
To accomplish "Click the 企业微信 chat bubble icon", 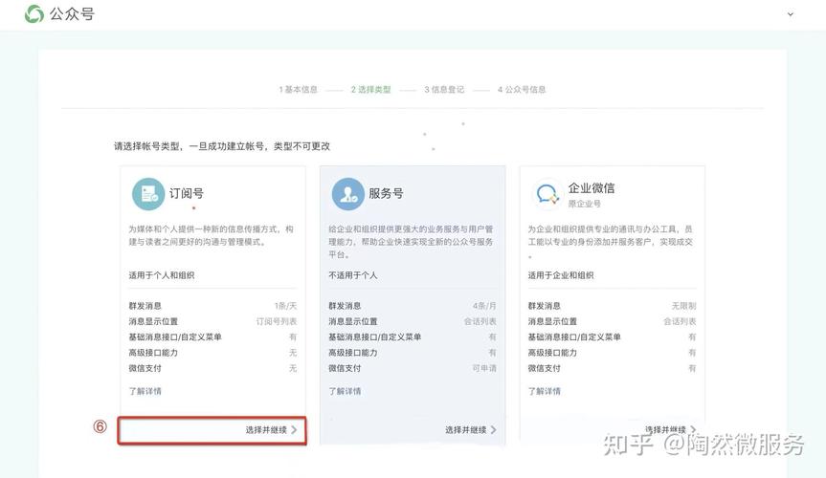I will click(547, 194).
